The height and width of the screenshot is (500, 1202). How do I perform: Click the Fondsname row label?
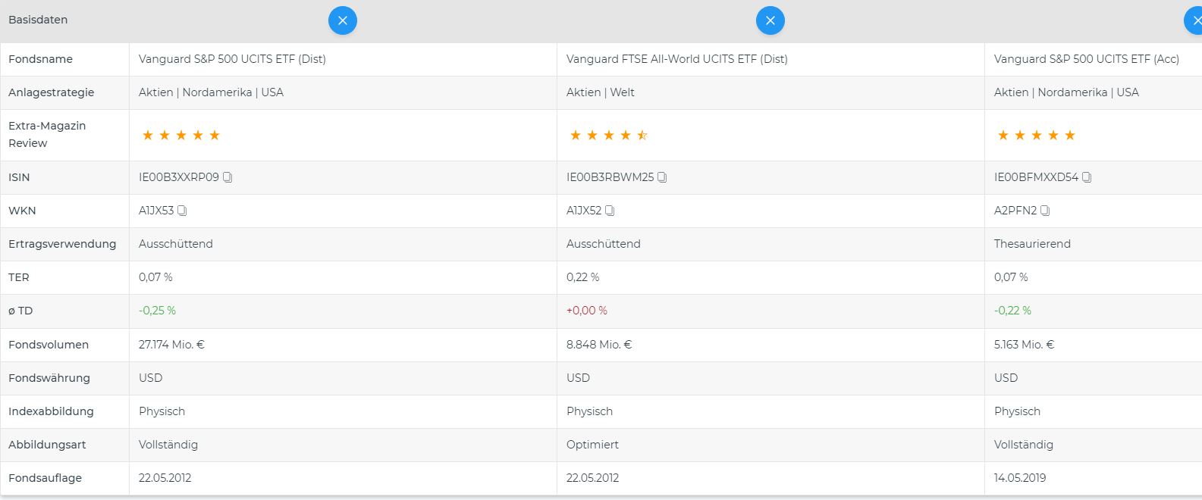click(41, 59)
